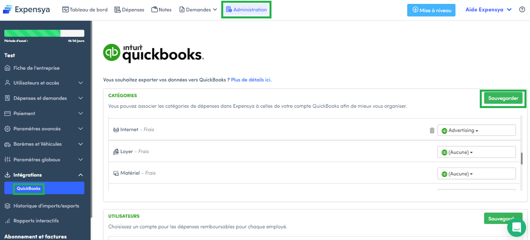Click the Matériel – Frais row label
Screen dimensions: 530x240
click(x=138, y=173)
